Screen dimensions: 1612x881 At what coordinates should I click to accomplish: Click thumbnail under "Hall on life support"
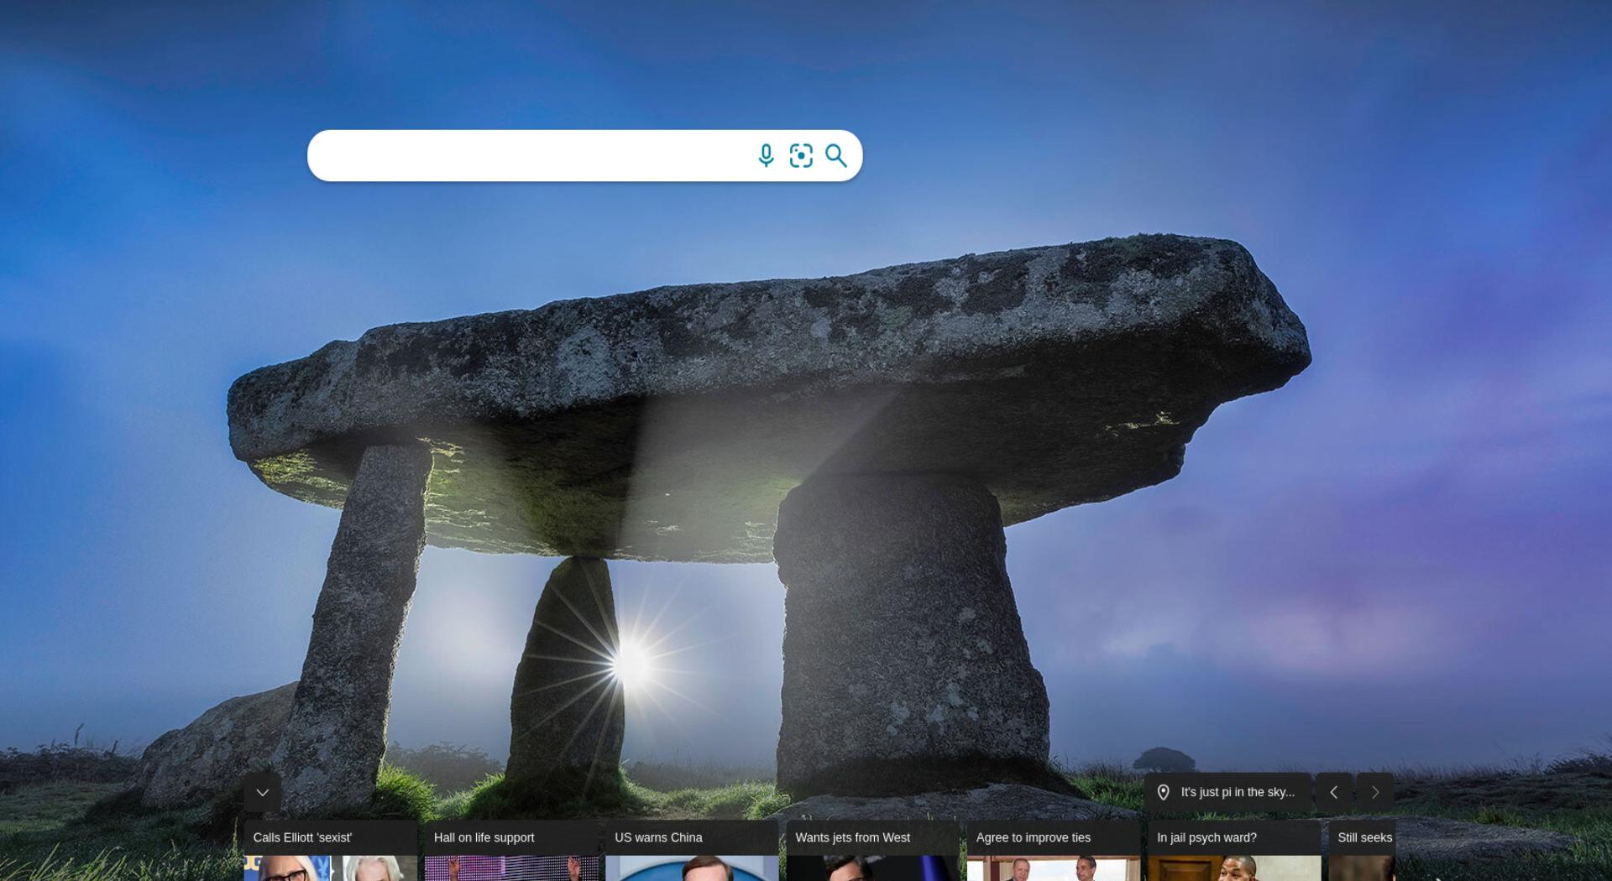coord(511,868)
